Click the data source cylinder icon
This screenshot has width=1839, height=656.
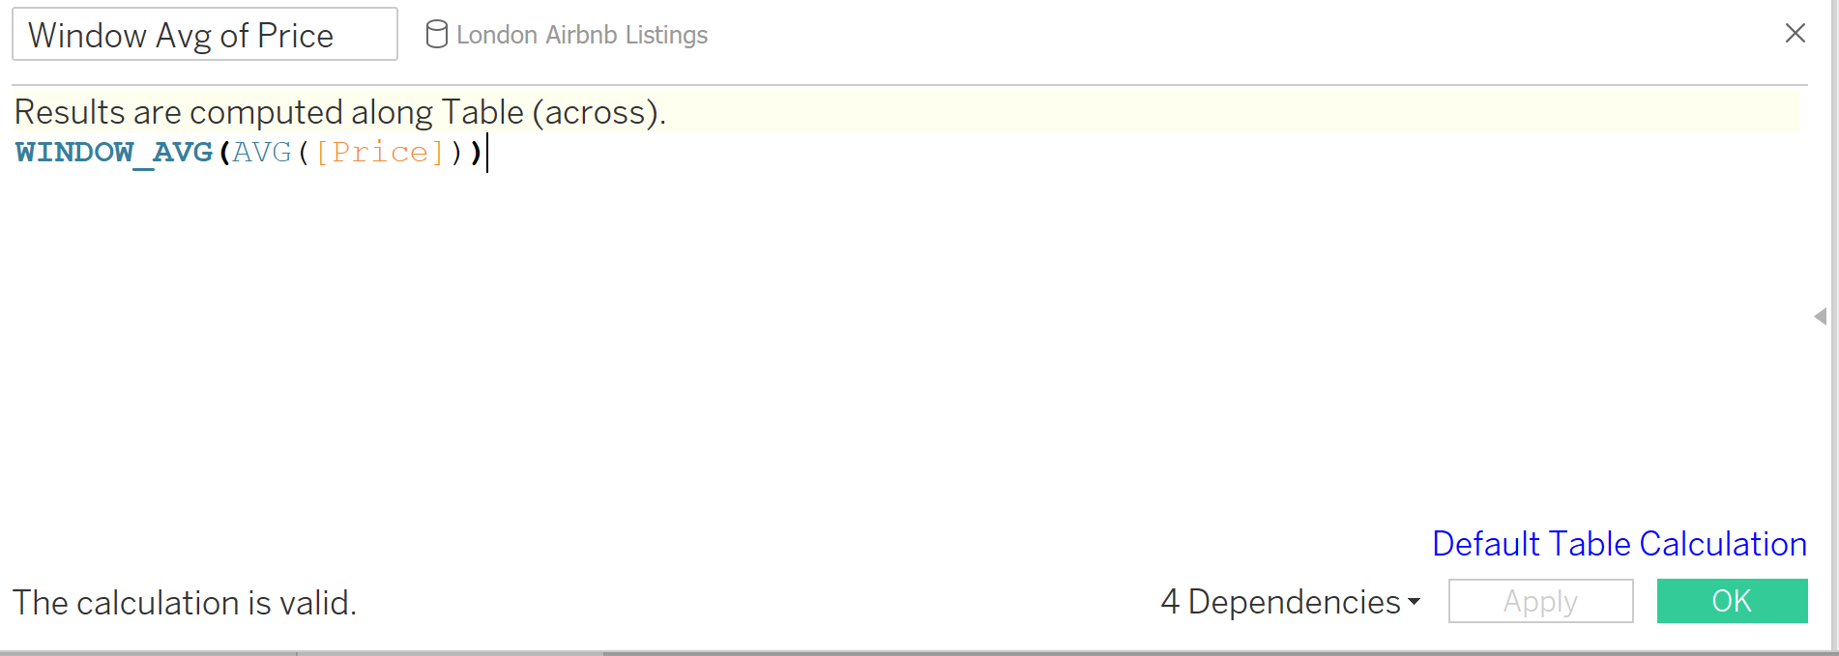point(437,35)
